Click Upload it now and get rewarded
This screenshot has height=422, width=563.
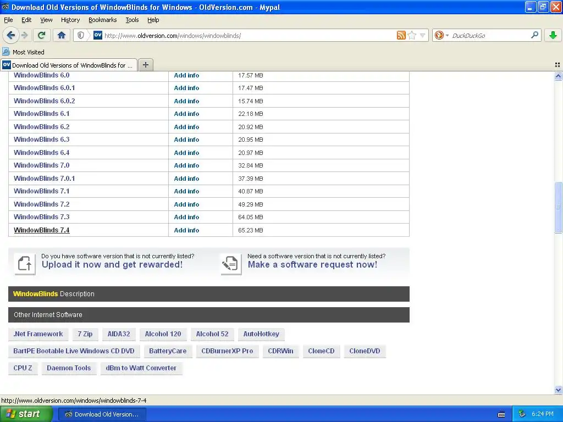[112, 265]
